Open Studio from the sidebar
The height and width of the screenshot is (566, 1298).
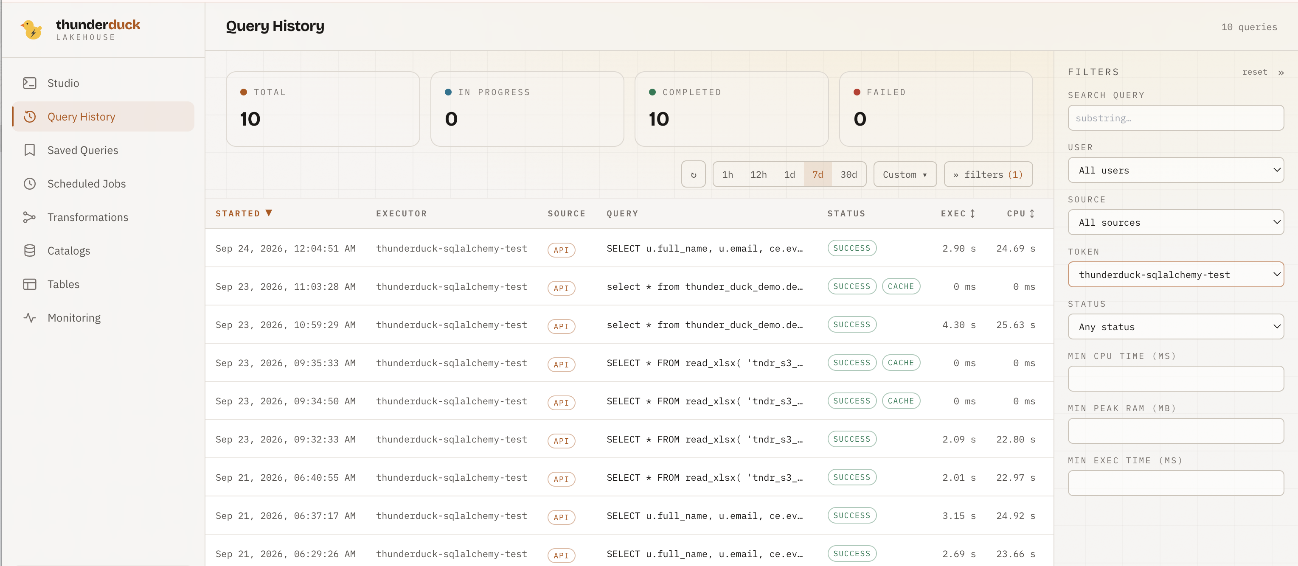coord(103,83)
